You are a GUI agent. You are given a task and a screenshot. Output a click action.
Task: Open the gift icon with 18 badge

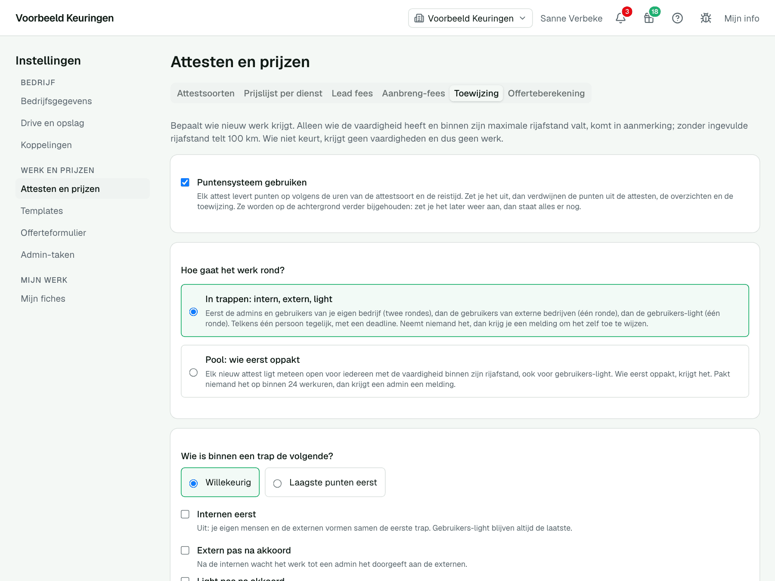tap(649, 18)
